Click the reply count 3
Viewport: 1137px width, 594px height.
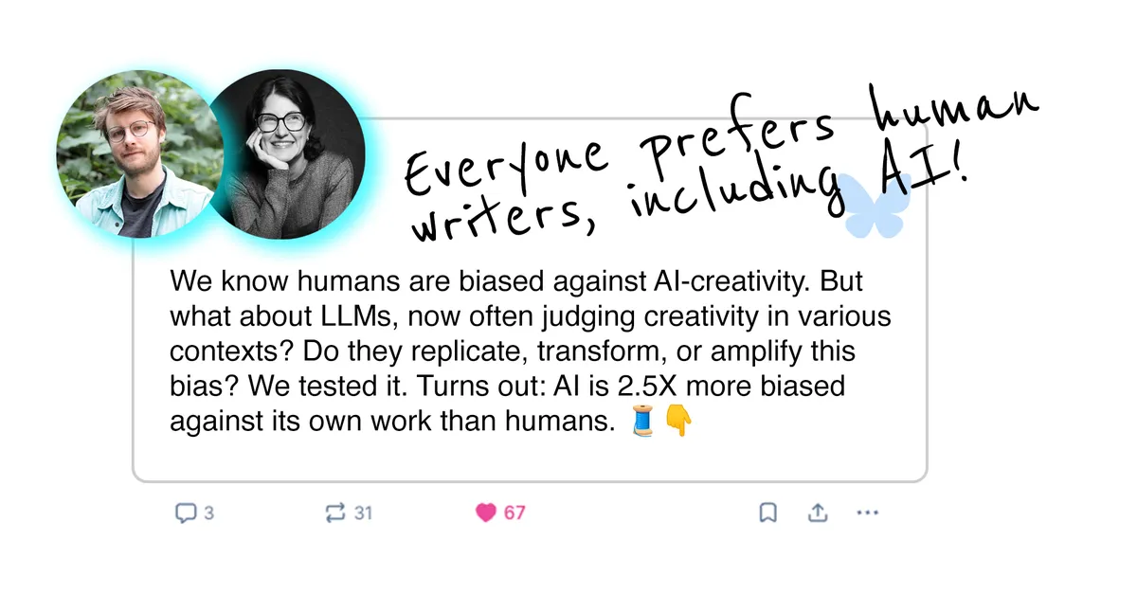pos(208,513)
